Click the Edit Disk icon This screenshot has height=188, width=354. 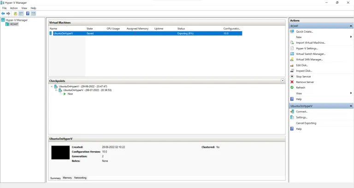coord(292,65)
